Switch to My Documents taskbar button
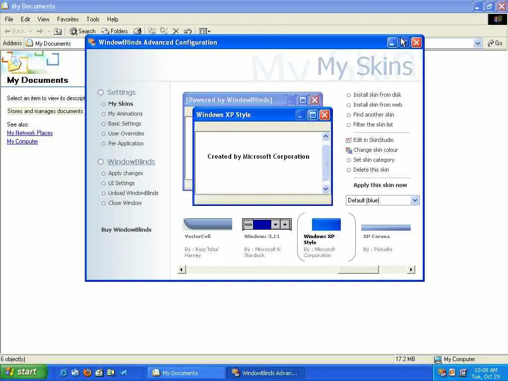The image size is (508, 381). pyautogui.click(x=187, y=373)
